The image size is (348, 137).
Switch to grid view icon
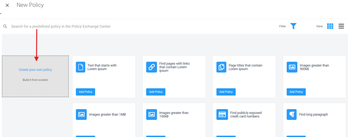click(x=330, y=26)
